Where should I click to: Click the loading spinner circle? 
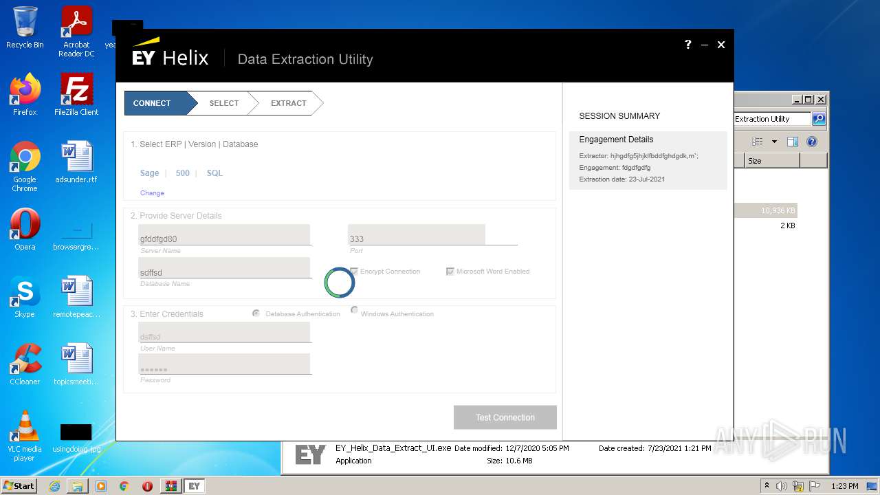pyautogui.click(x=340, y=283)
